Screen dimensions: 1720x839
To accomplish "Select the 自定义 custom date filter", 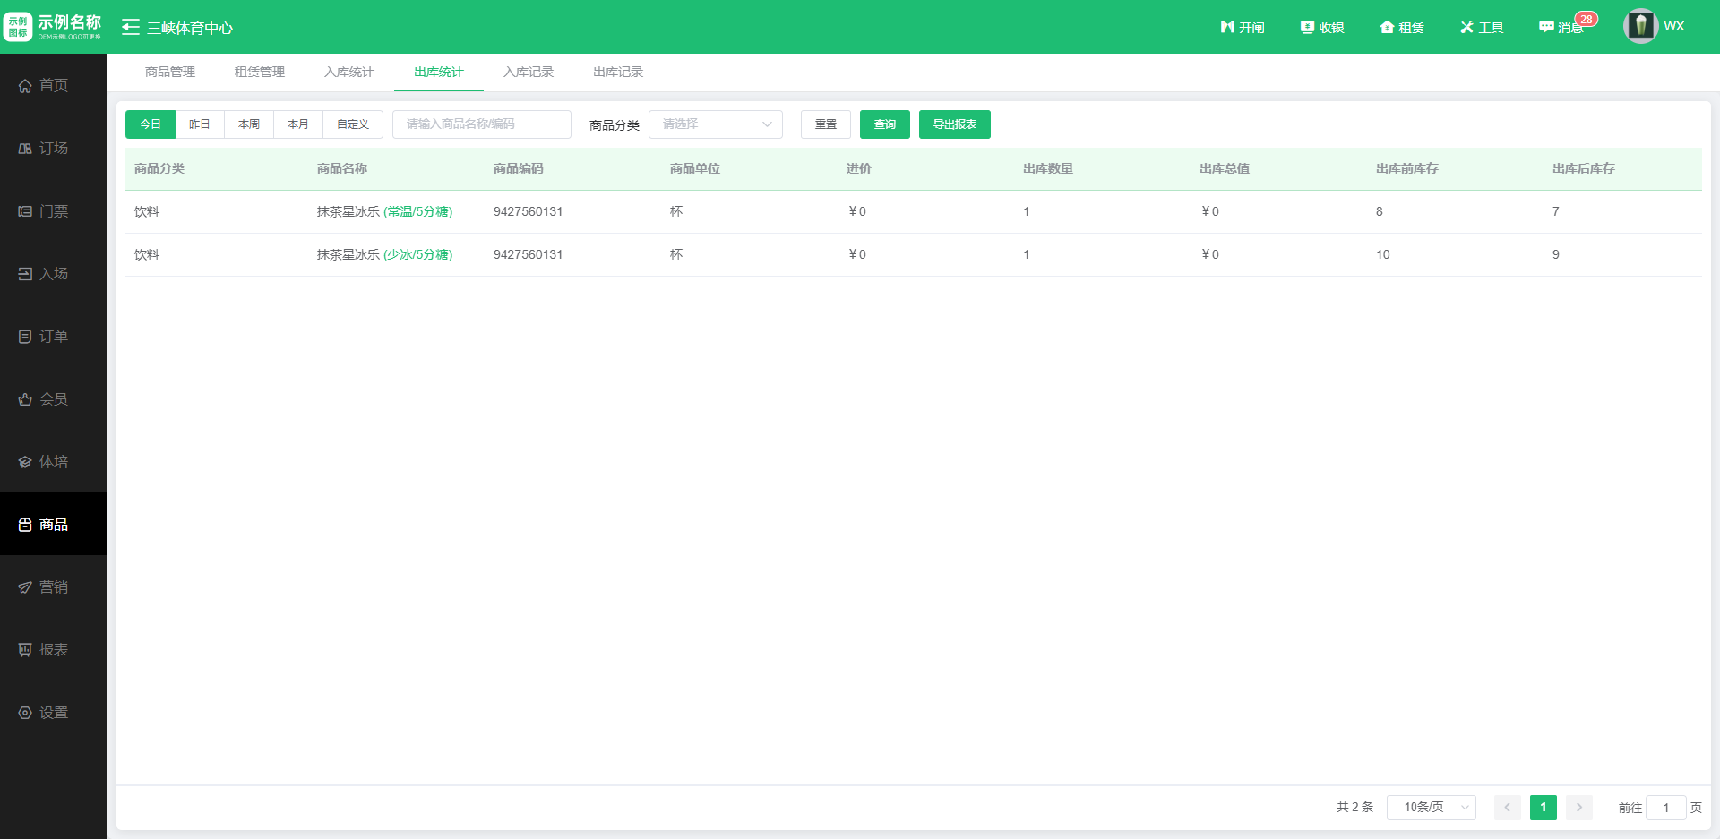I will tap(353, 124).
